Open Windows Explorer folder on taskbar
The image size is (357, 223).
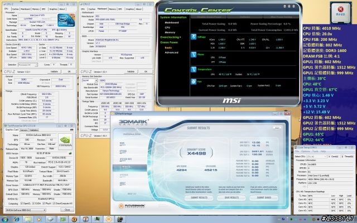coord(28,220)
